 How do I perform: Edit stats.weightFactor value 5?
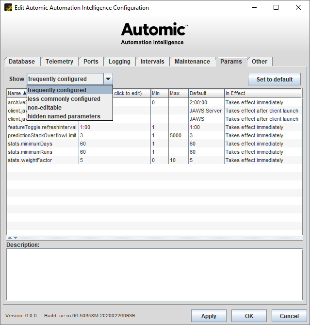(114, 160)
